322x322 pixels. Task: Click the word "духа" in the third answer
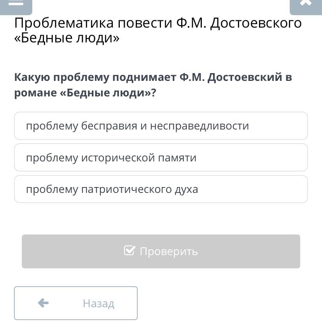[187, 189]
